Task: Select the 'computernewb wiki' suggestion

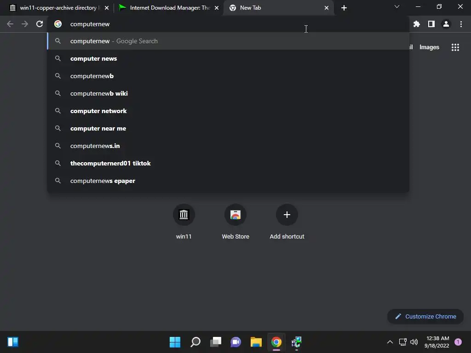Action: [228, 93]
